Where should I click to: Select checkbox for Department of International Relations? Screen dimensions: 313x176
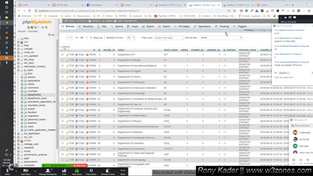pos(63,66)
